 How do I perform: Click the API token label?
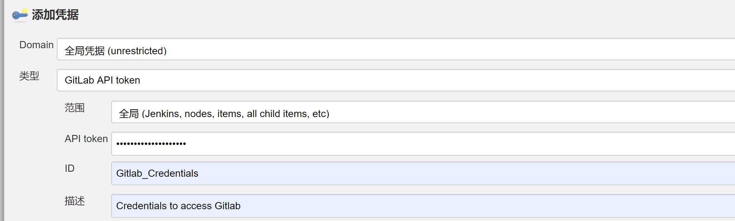pyautogui.click(x=86, y=139)
